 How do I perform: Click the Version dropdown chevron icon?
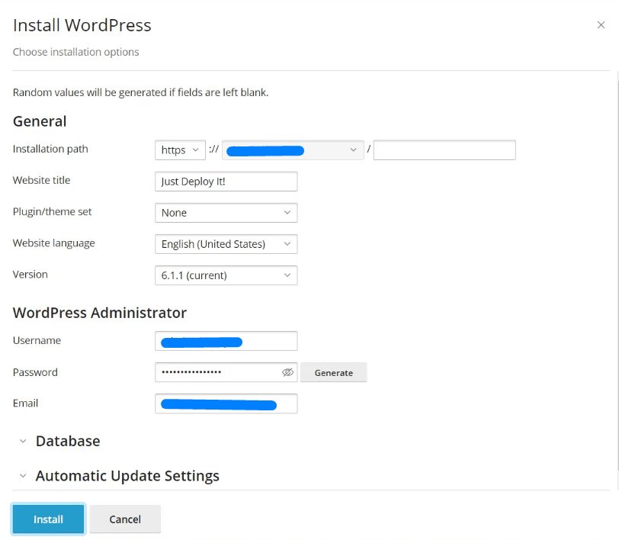tap(287, 275)
